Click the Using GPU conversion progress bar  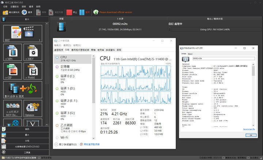[215, 30]
